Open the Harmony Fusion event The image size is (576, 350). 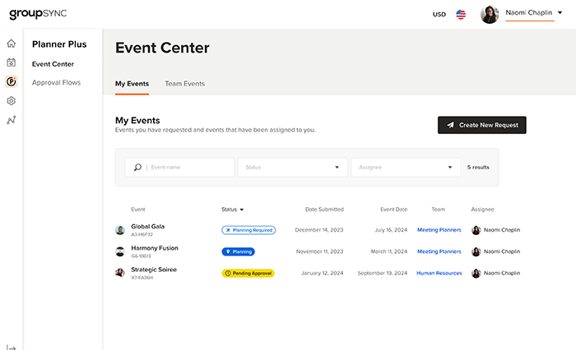point(155,248)
